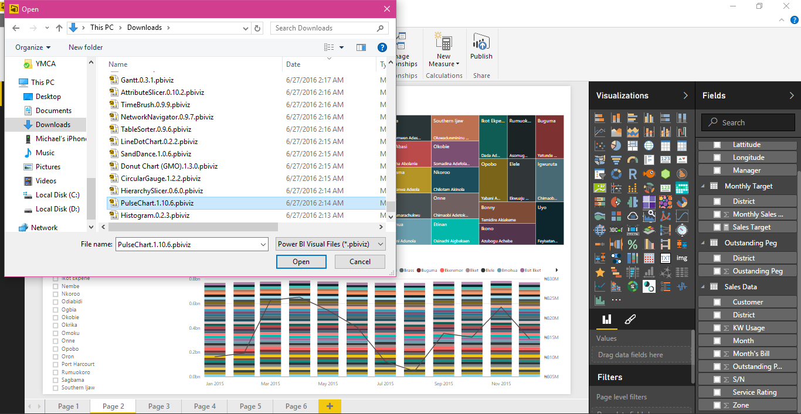The width and height of the screenshot is (801, 414).
Task: Select the stacked bar chart visualization
Action: click(600, 118)
